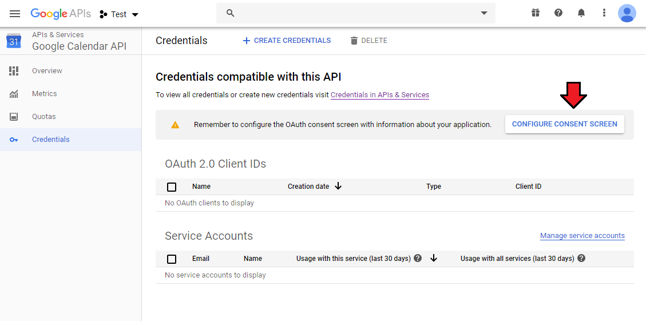This screenshot has height=321, width=646.
Task: Open help icon for Usage with this service
Action: click(x=418, y=259)
